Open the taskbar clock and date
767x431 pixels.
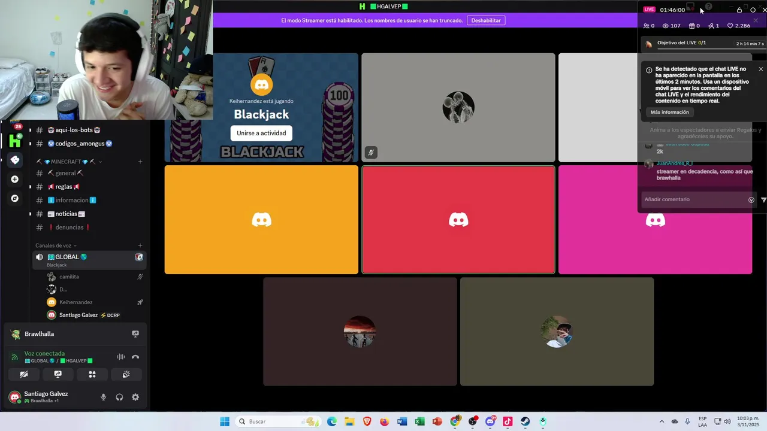747,421
